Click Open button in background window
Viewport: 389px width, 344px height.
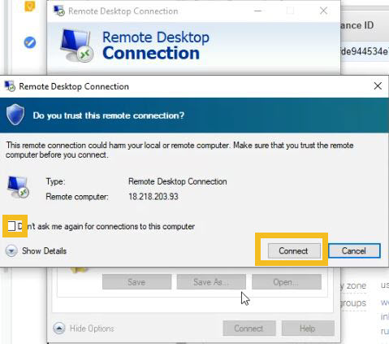click(287, 282)
